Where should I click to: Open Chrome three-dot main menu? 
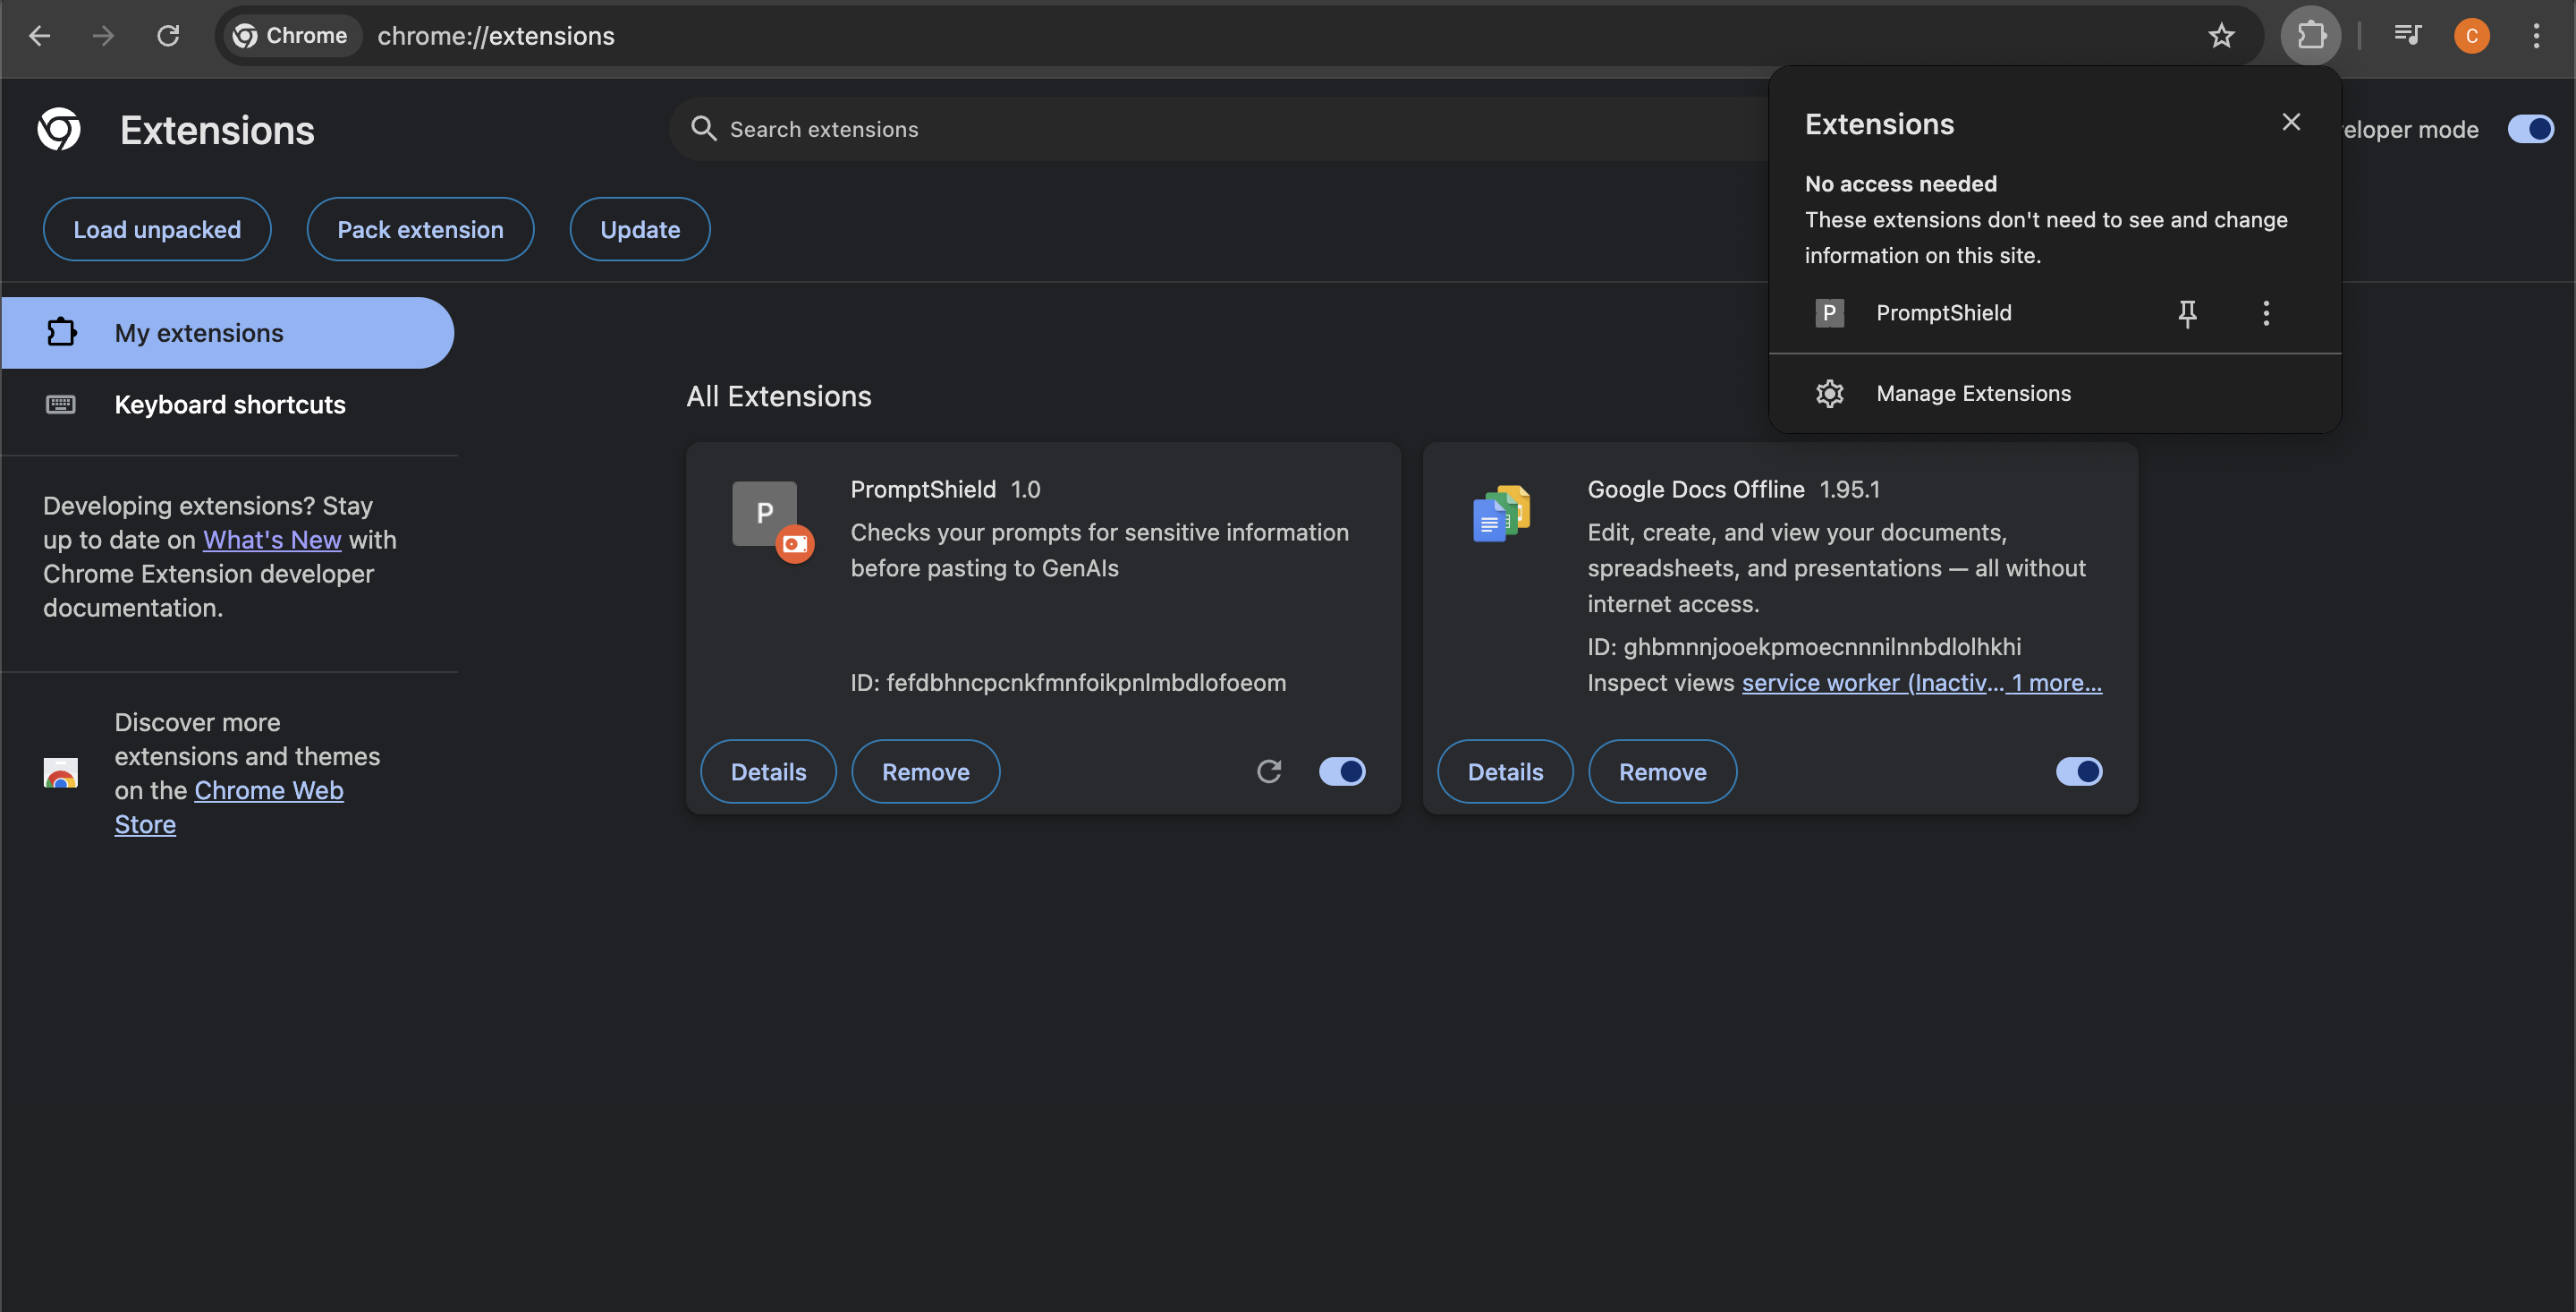(2536, 36)
